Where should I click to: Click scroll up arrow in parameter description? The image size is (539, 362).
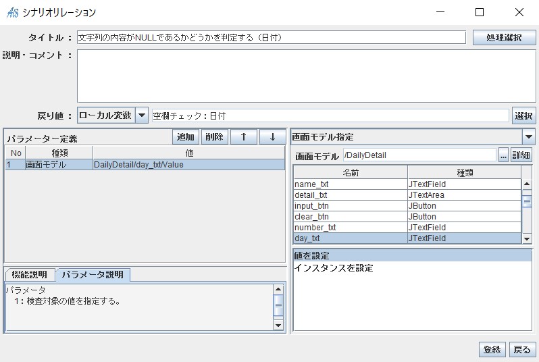coord(278,289)
